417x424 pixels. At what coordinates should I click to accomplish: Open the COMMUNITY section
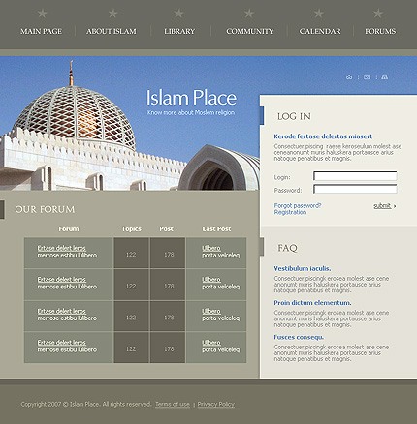[250, 31]
